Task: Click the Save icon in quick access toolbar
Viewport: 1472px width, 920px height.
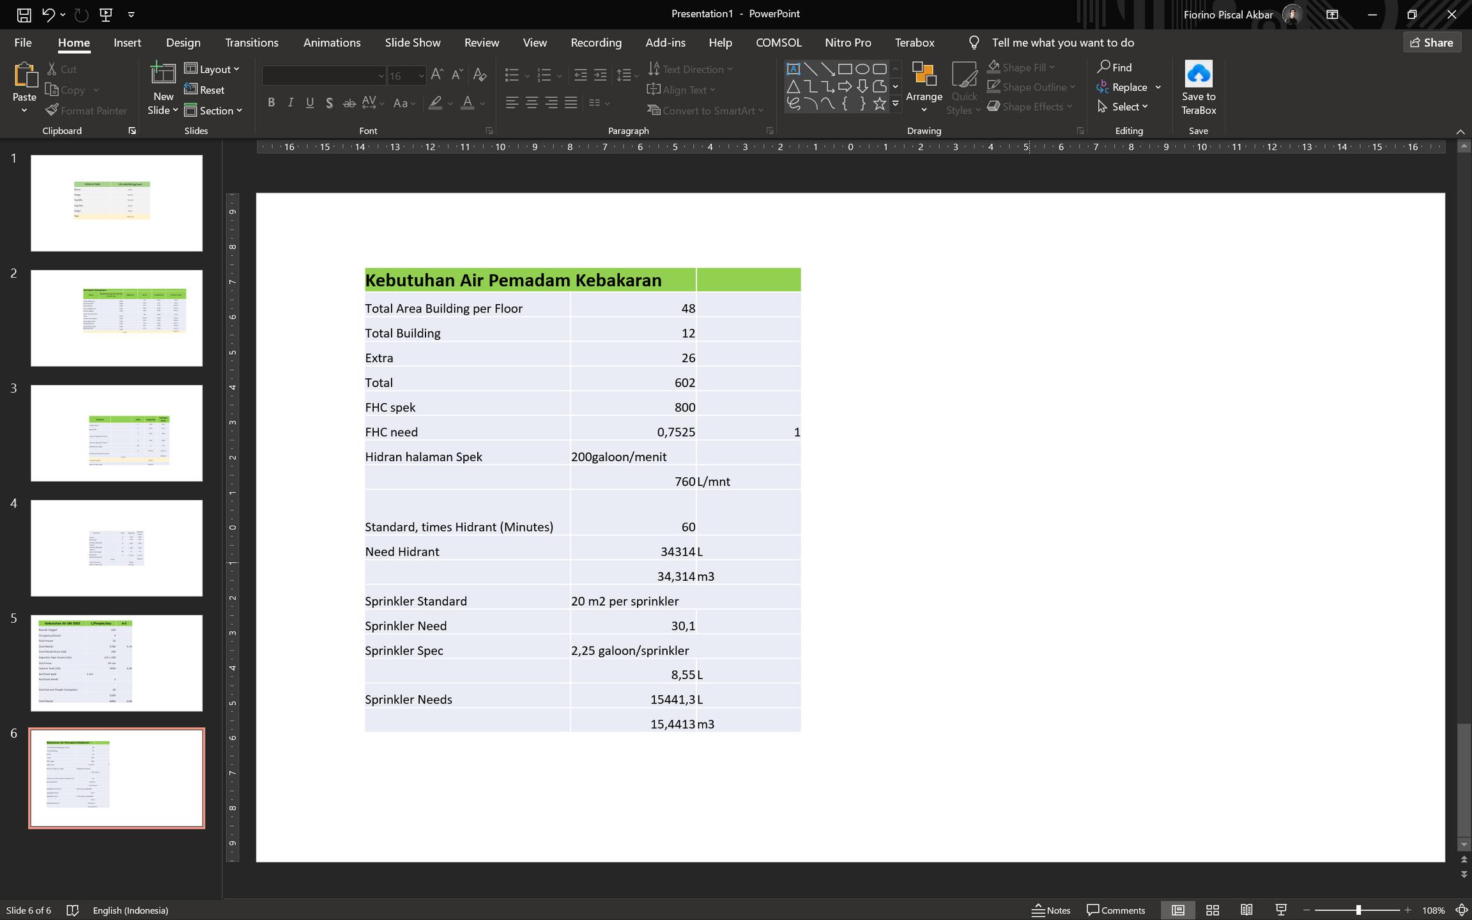Action: [x=24, y=14]
